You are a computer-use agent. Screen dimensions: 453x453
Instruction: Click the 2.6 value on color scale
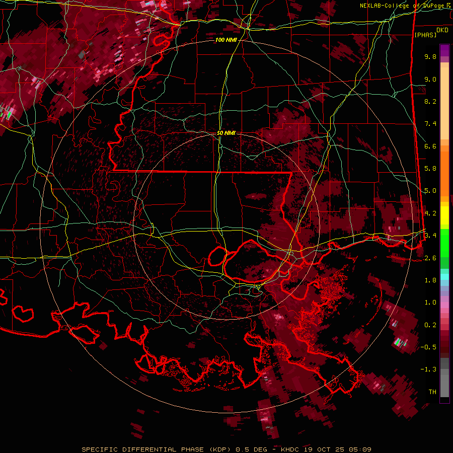coord(430,258)
